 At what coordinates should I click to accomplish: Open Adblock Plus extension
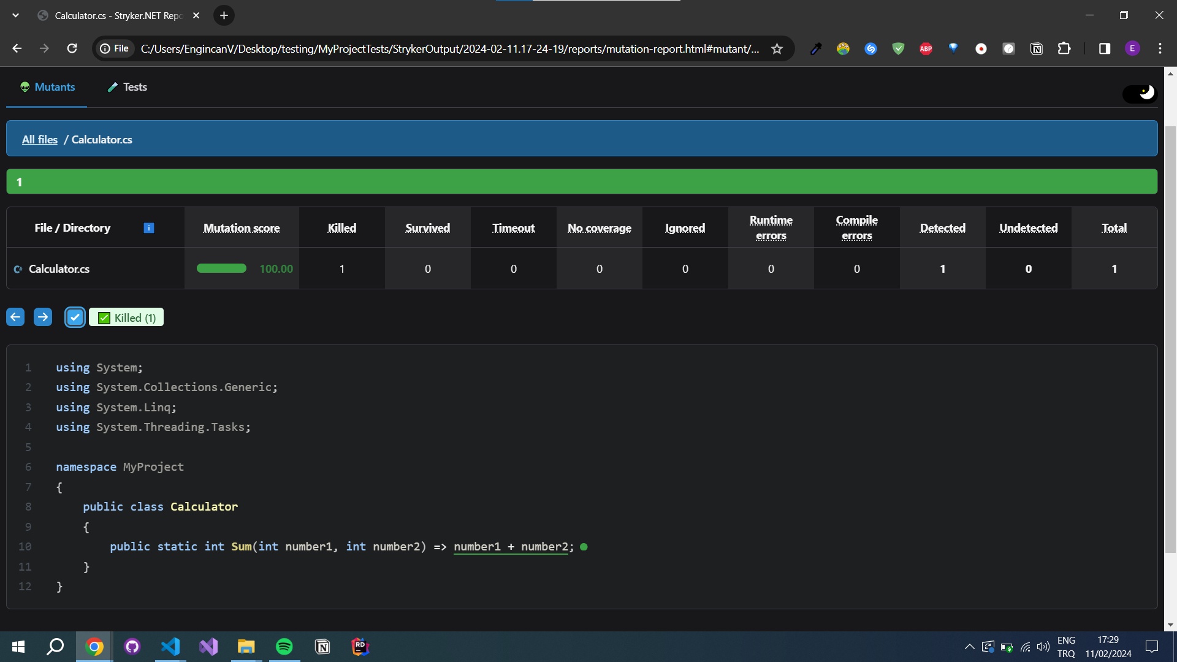point(926,48)
